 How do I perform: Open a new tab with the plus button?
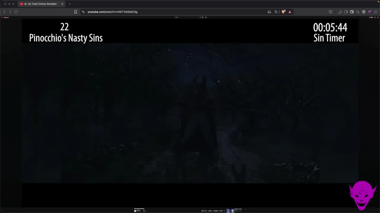click(70, 4)
